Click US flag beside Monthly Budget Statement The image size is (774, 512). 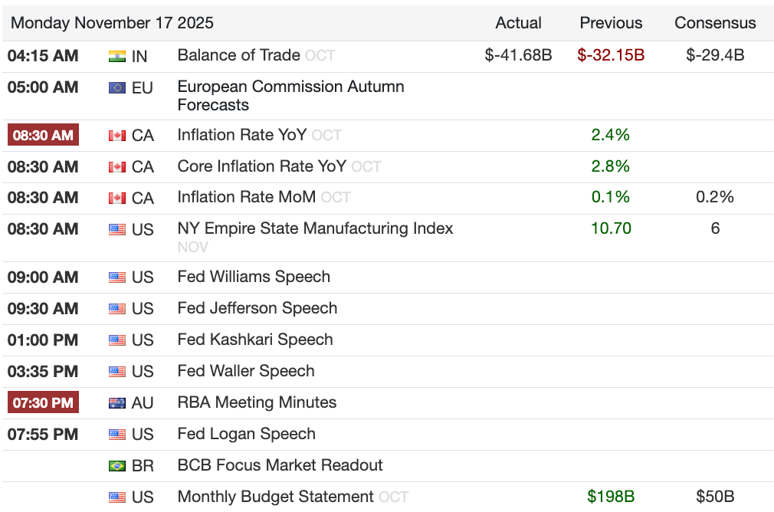116,497
